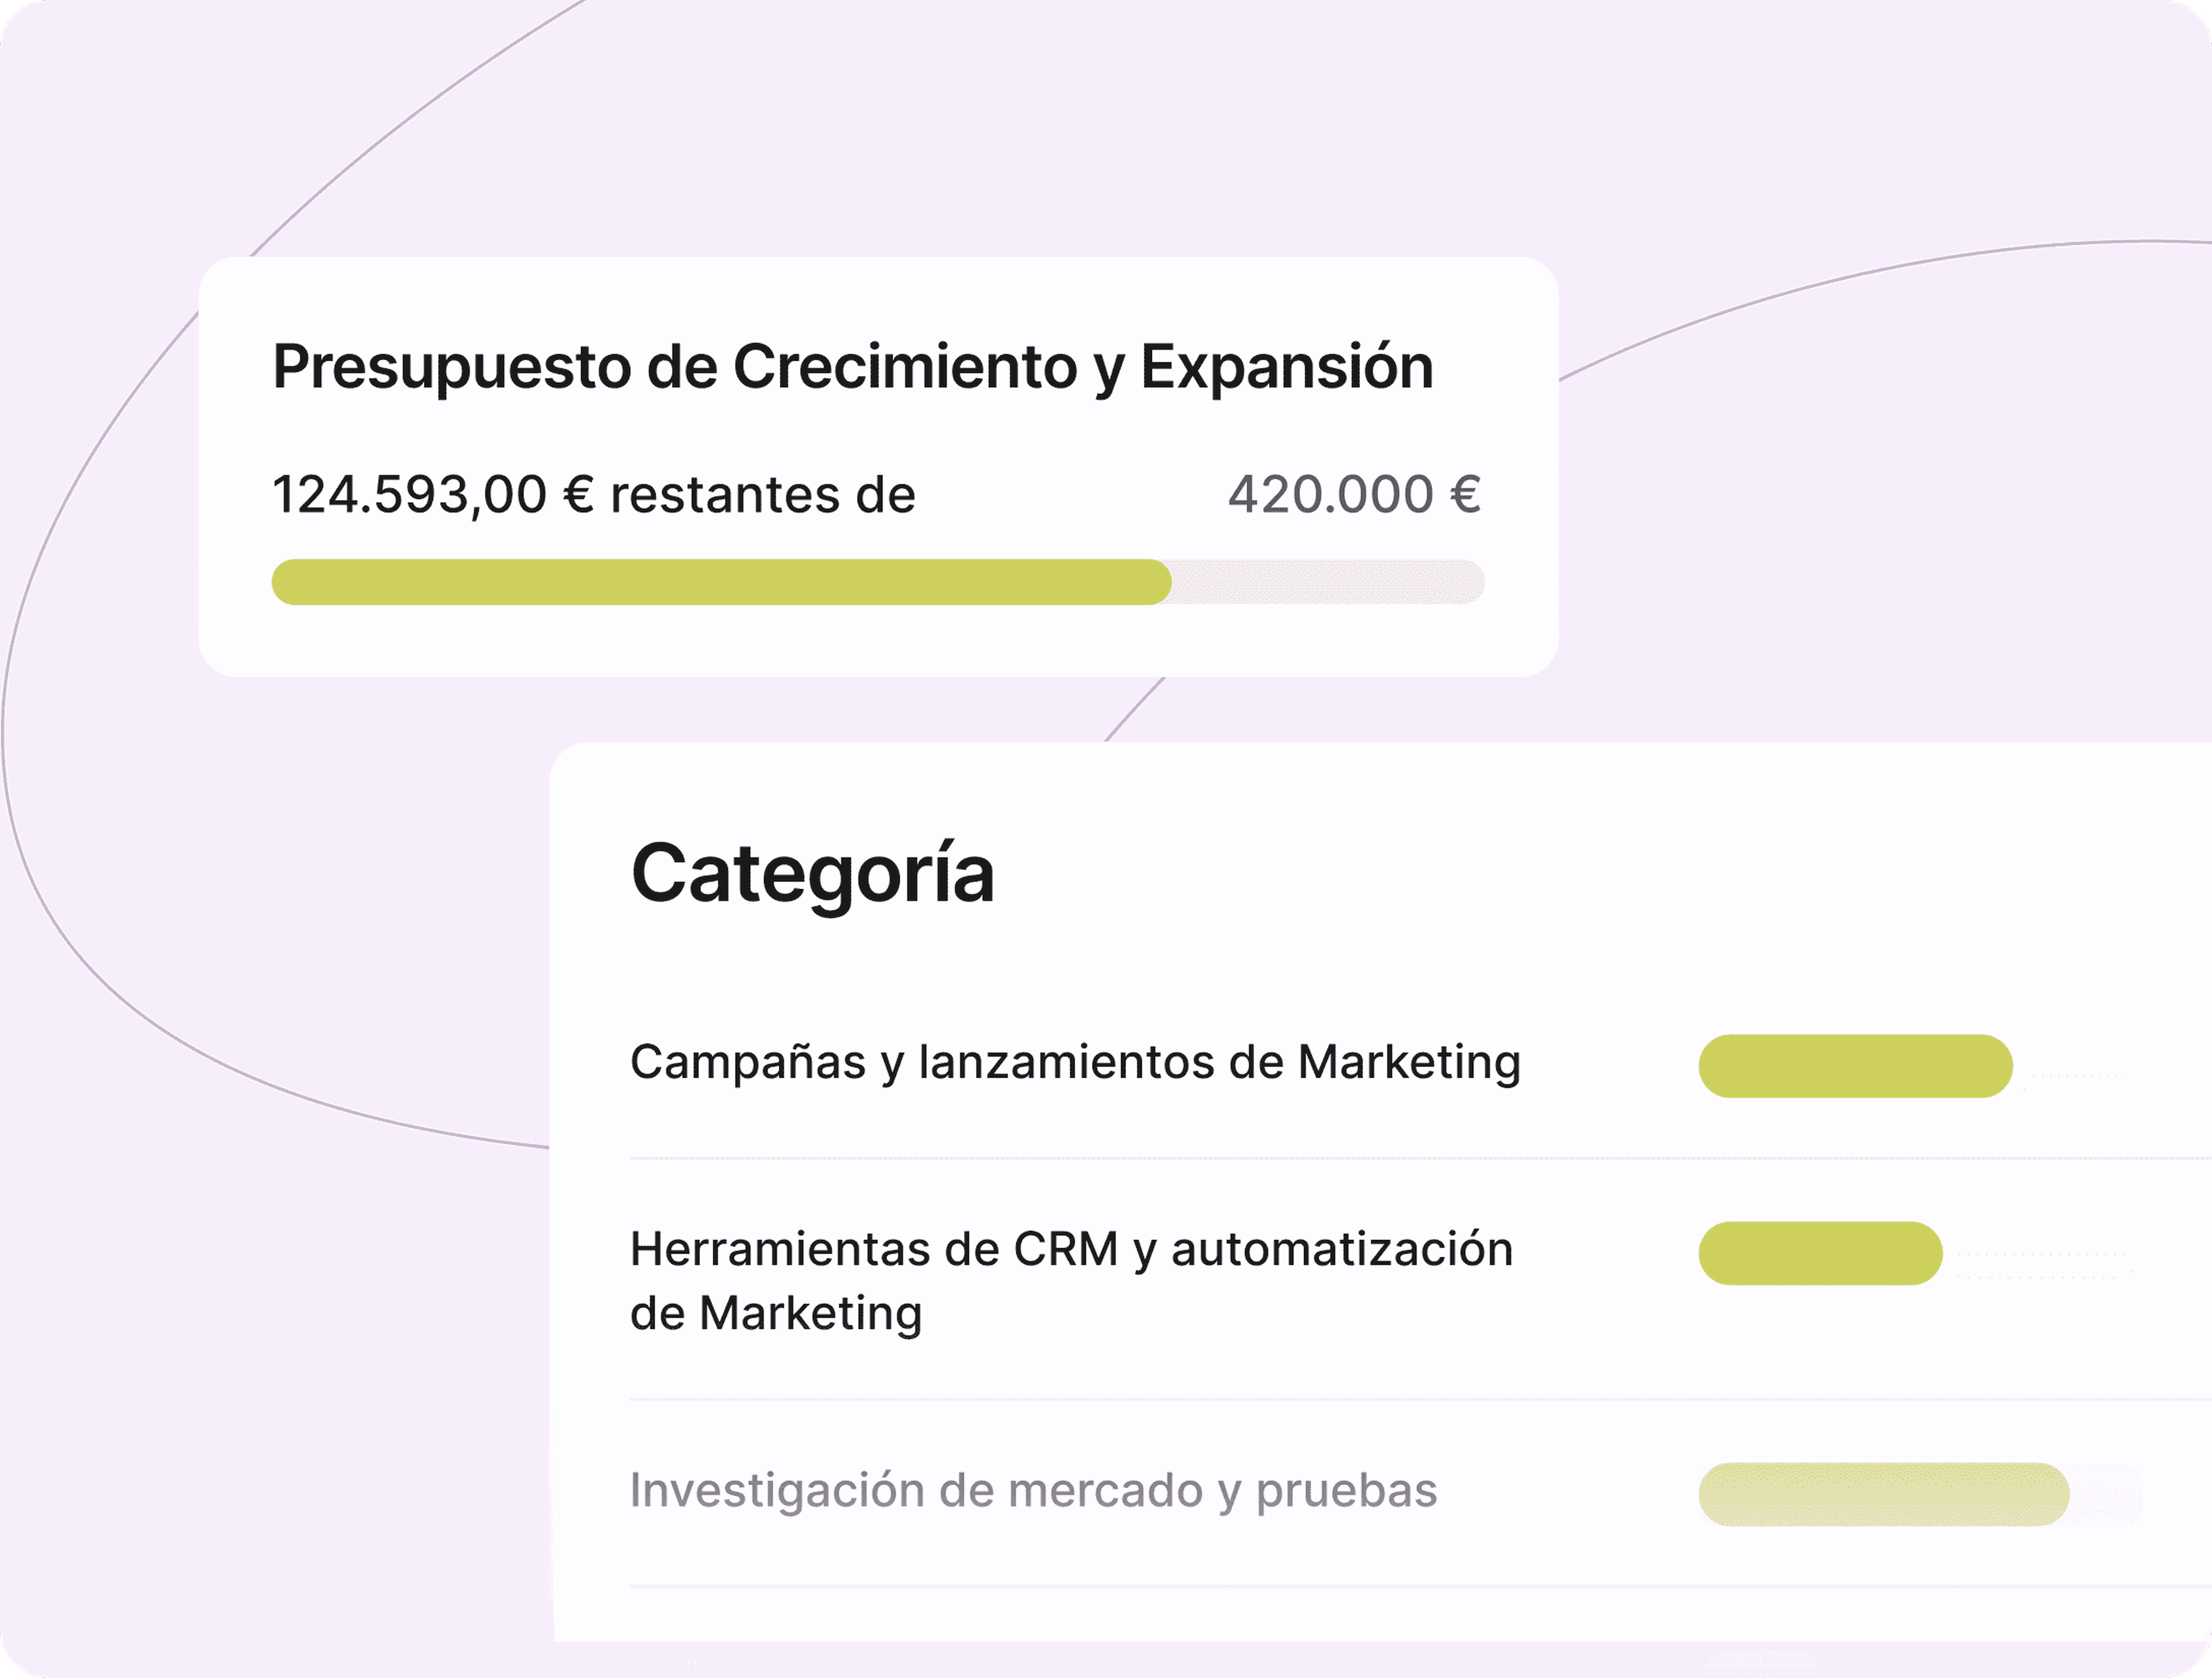Select the 124.593,00 € restantes de text
The height and width of the screenshot is (1678, 2212).
[x=594, y=495]
